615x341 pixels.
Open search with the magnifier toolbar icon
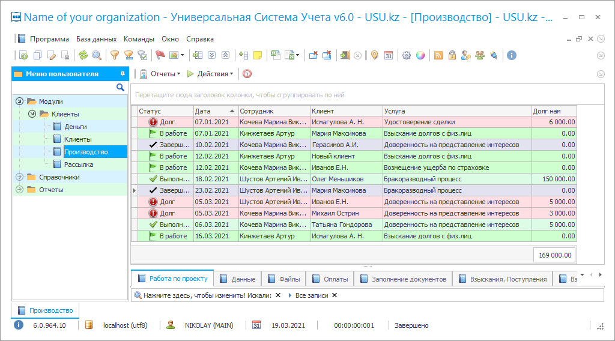pyautogui.click(x=97, y=55)
